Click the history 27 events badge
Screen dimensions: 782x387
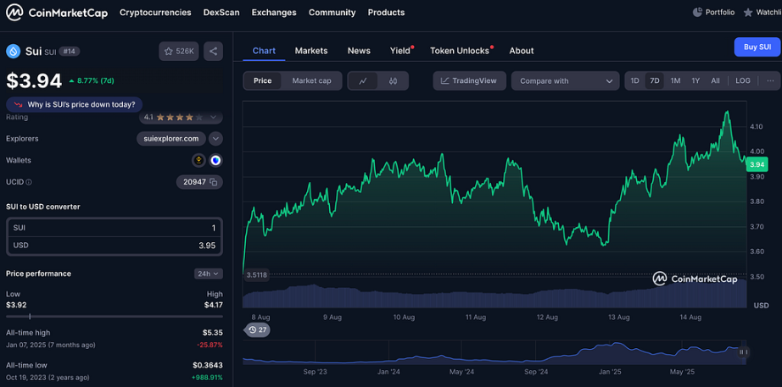tap(256, 329)
